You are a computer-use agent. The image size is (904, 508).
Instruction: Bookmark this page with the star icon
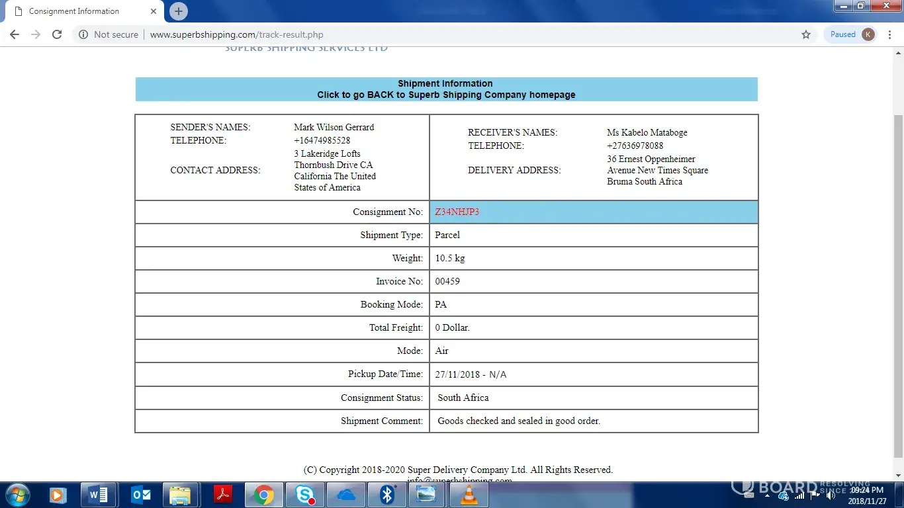pyautogui.click(x=806, y=34)
